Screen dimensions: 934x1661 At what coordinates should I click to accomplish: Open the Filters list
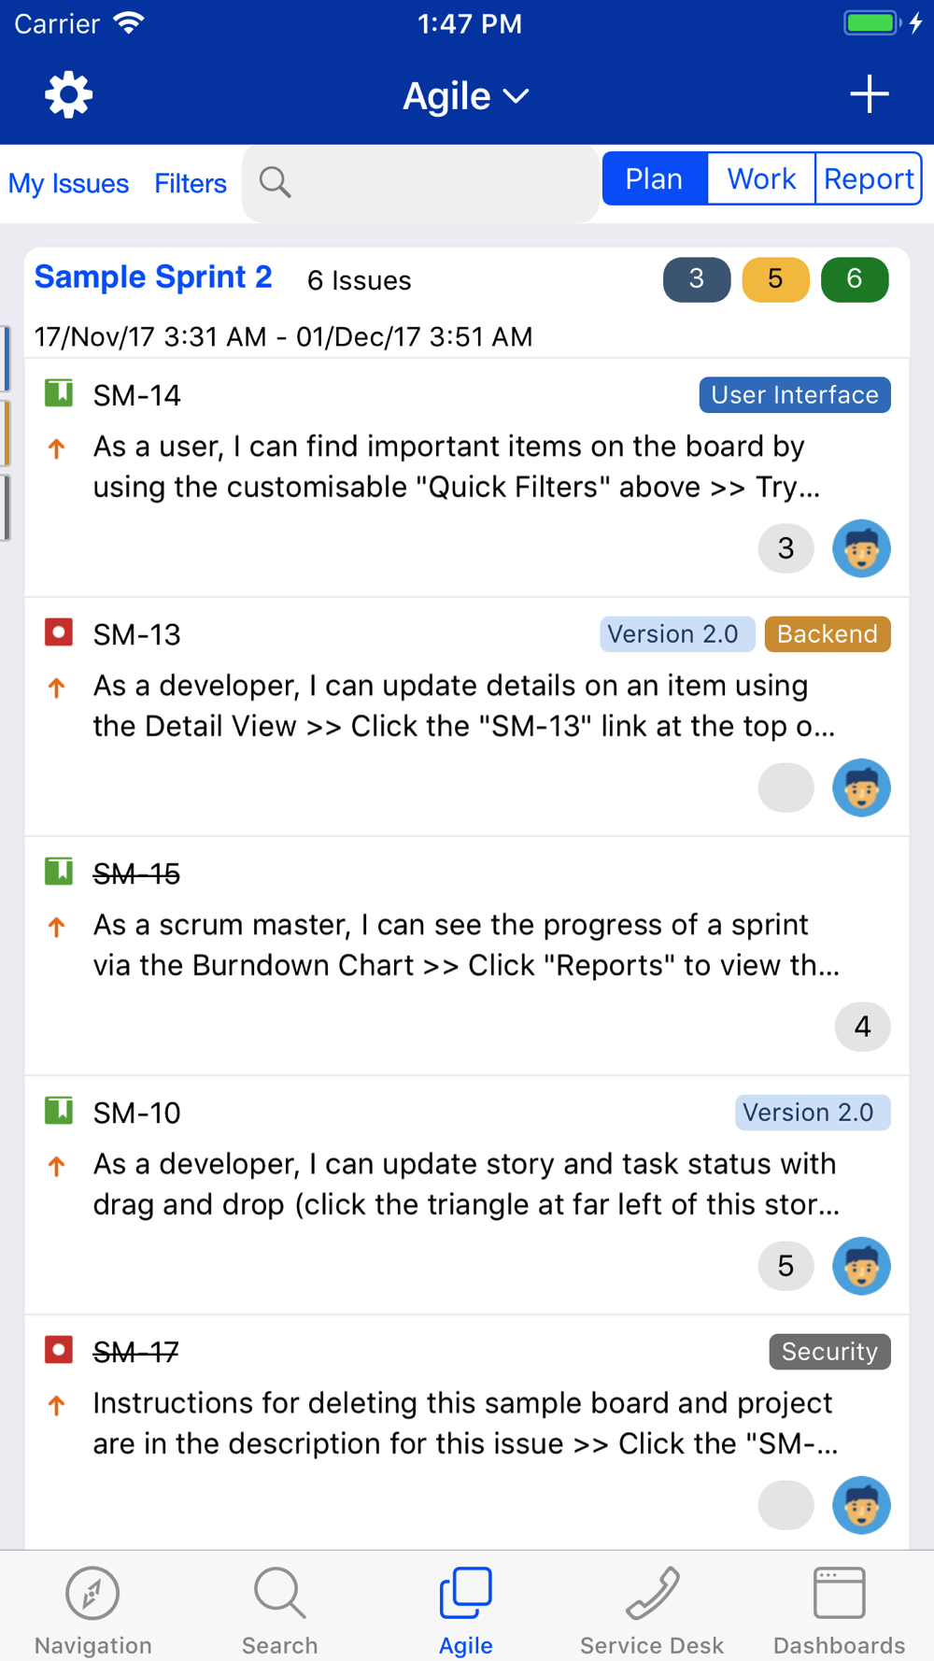tap(191, 183)
